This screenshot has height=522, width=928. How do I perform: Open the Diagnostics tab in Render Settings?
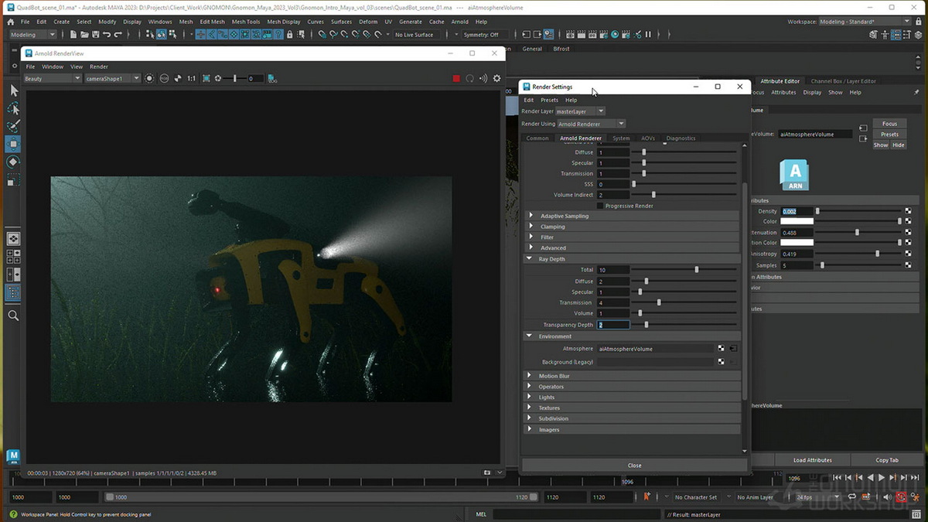point(681,138)
